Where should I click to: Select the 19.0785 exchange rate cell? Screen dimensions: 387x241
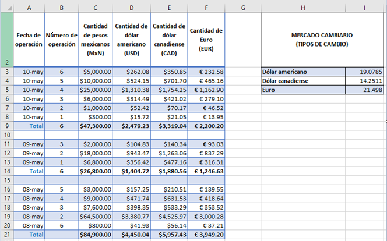pos(364,72)
